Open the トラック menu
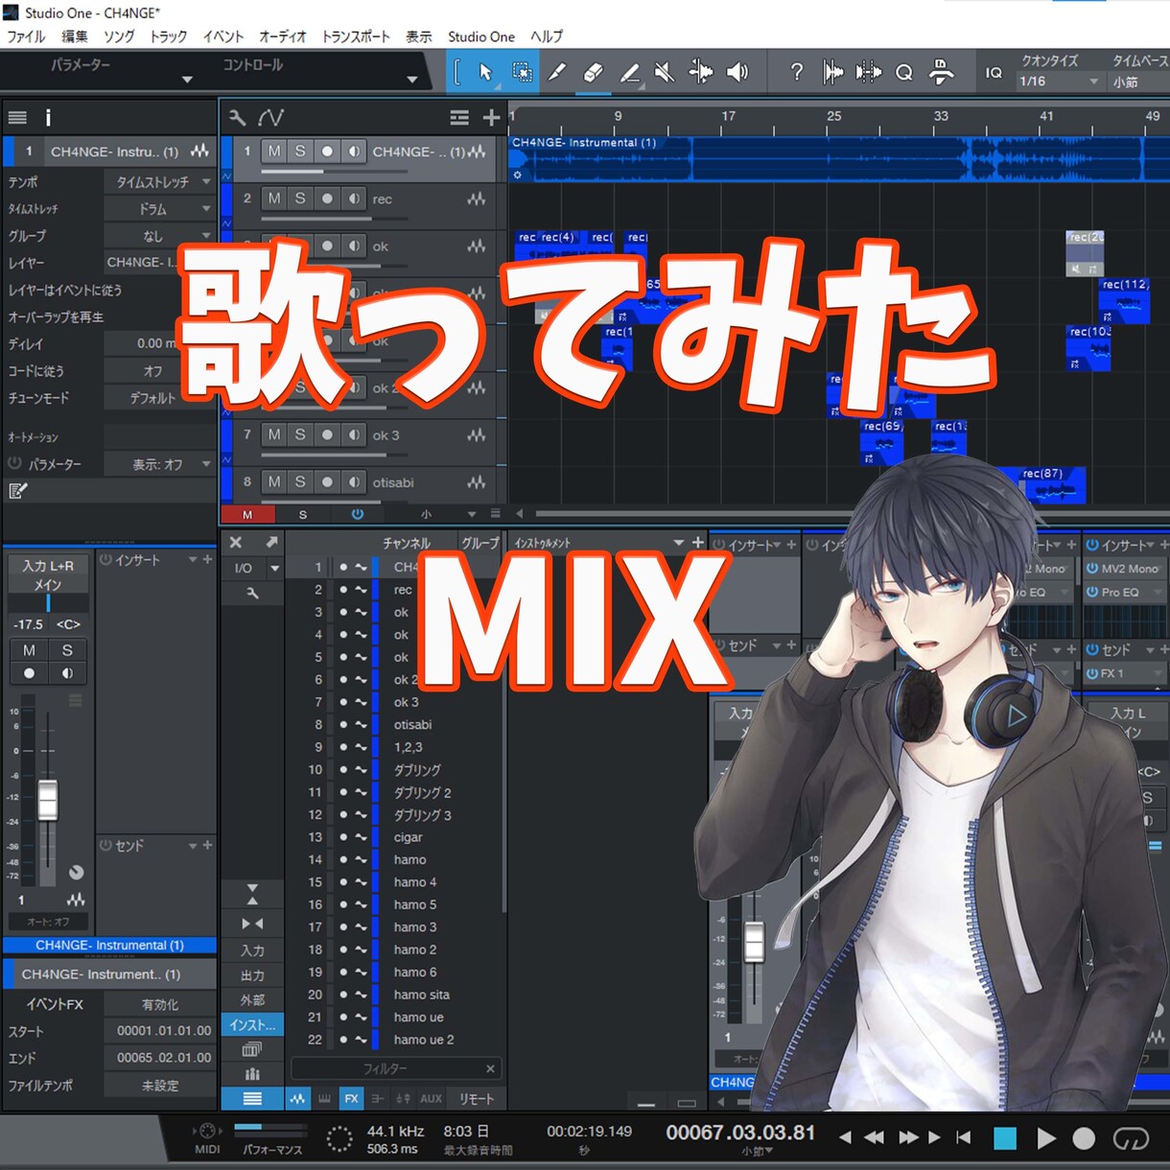 pyautogui.click(x=168, y=36)
